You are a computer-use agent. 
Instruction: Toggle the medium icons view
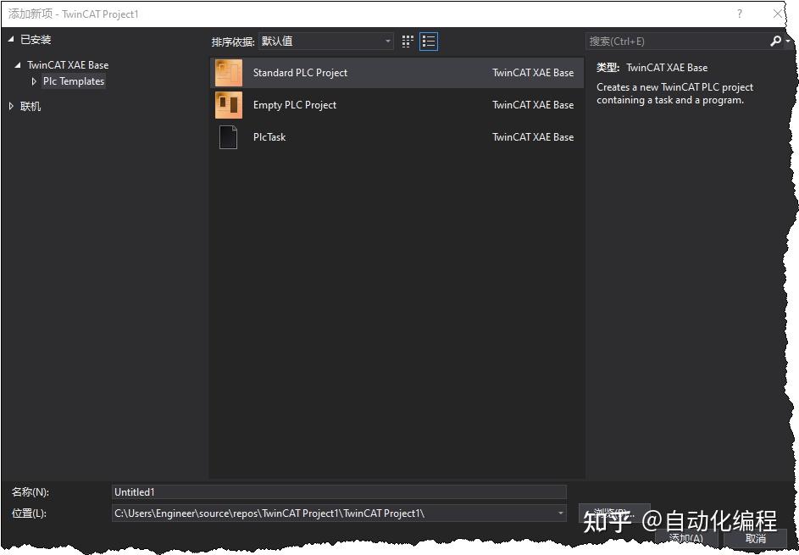407,41
